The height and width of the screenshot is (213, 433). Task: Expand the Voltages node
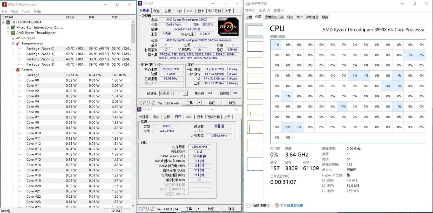(x=13, y=38)
